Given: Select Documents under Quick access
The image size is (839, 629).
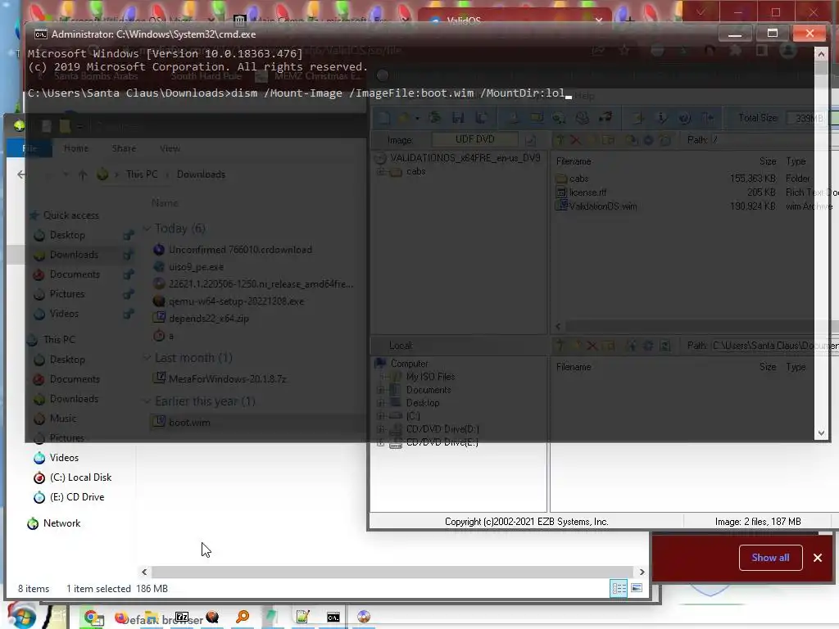Looking at the screenshot, I should (75, 274).
